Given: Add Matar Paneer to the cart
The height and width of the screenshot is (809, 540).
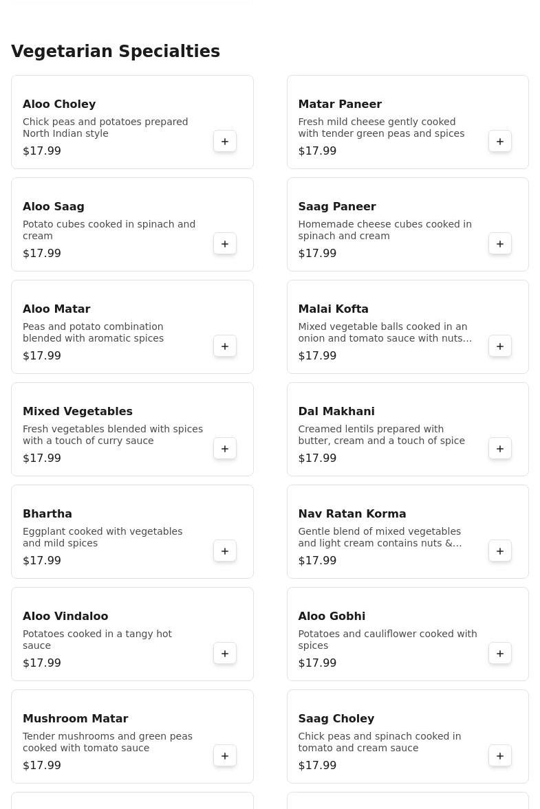Looking at the screenshot, I should tap(500, 142).
